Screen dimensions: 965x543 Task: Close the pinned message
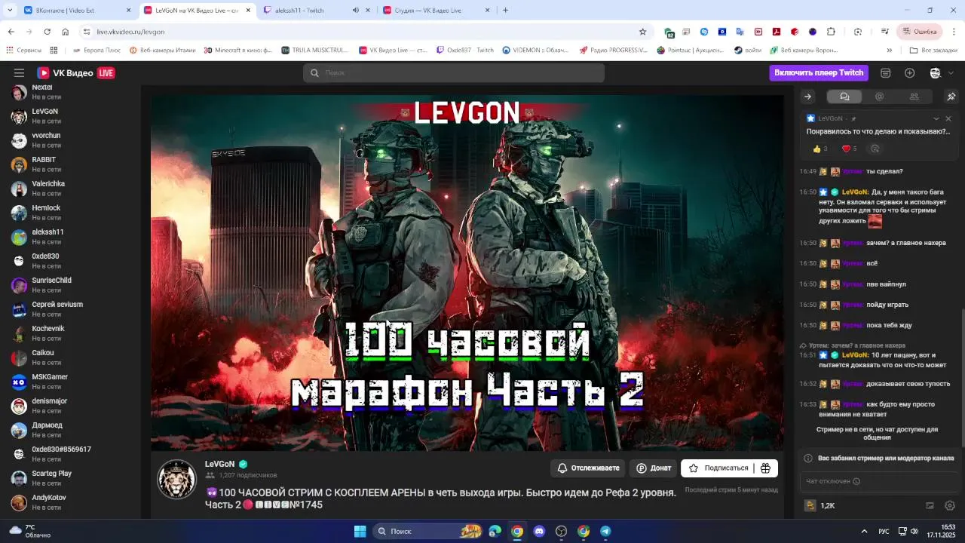[948, 118]
